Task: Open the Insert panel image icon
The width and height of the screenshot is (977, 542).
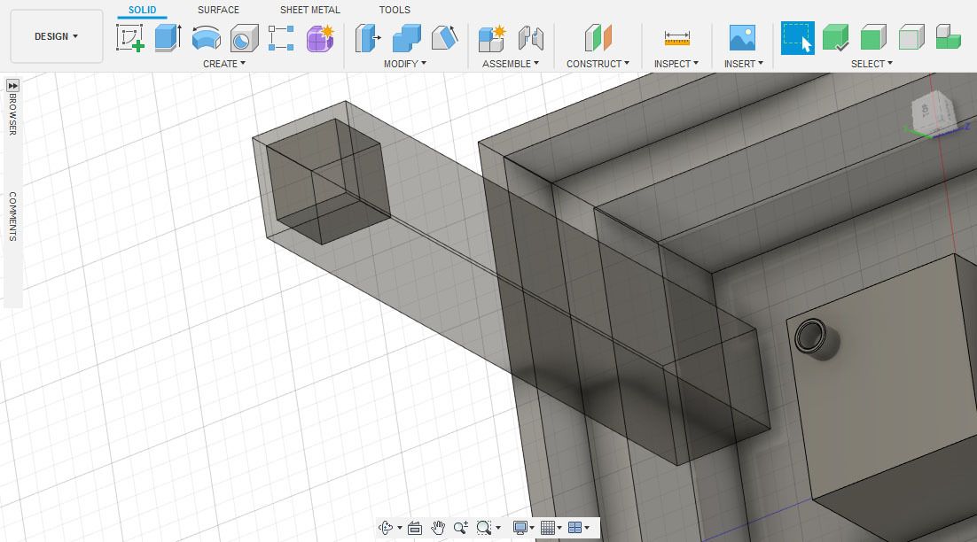Action: 741,37
